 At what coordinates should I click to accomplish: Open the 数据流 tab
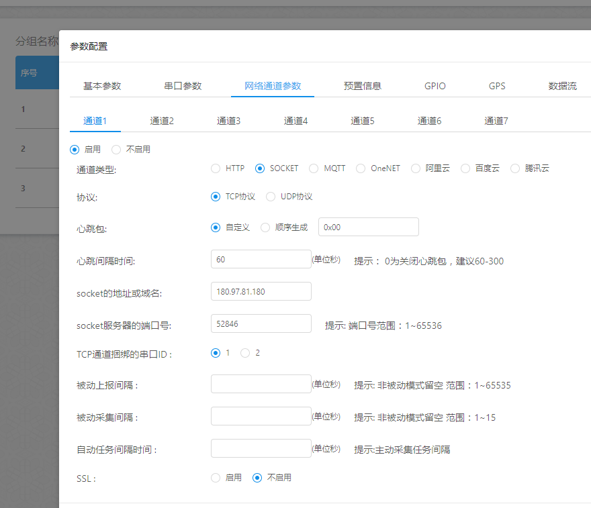[x=563, y=86]
